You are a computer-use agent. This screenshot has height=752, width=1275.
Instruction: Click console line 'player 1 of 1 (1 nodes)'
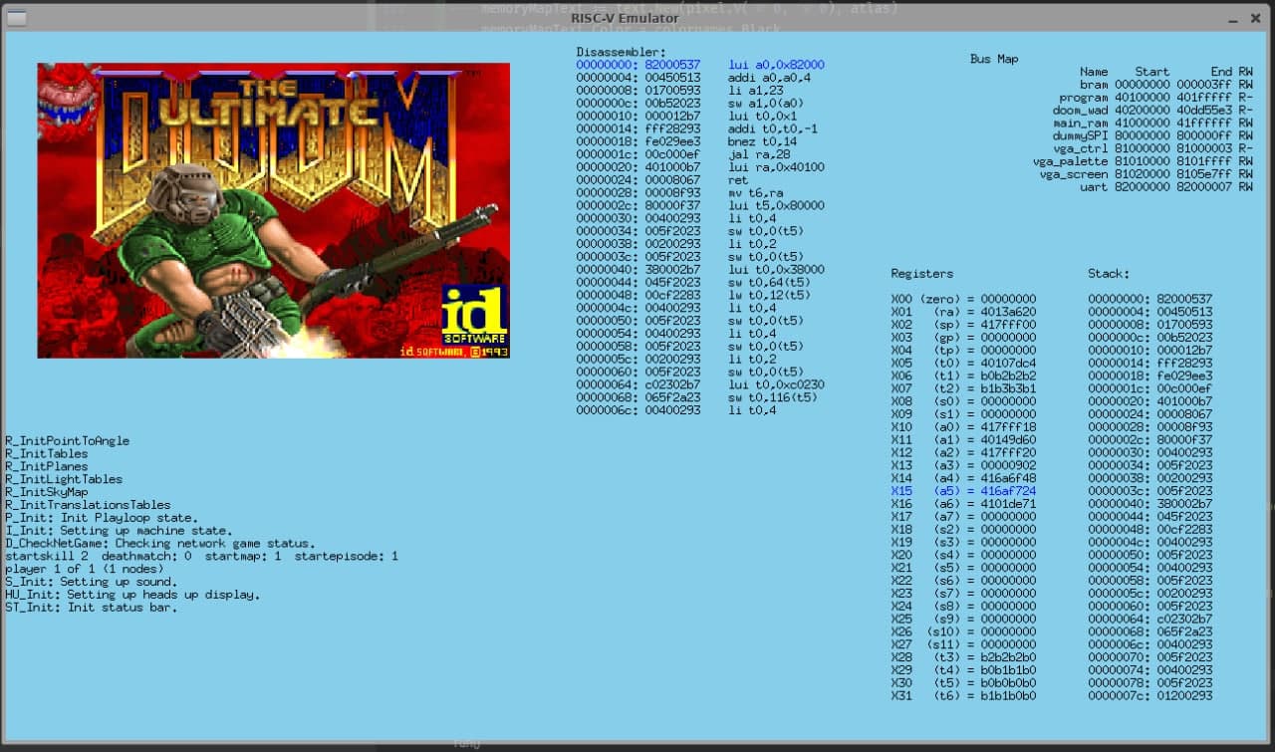(84, 569)
